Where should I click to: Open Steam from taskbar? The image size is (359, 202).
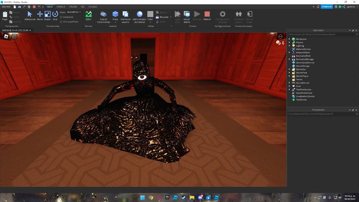coord(183,198)
